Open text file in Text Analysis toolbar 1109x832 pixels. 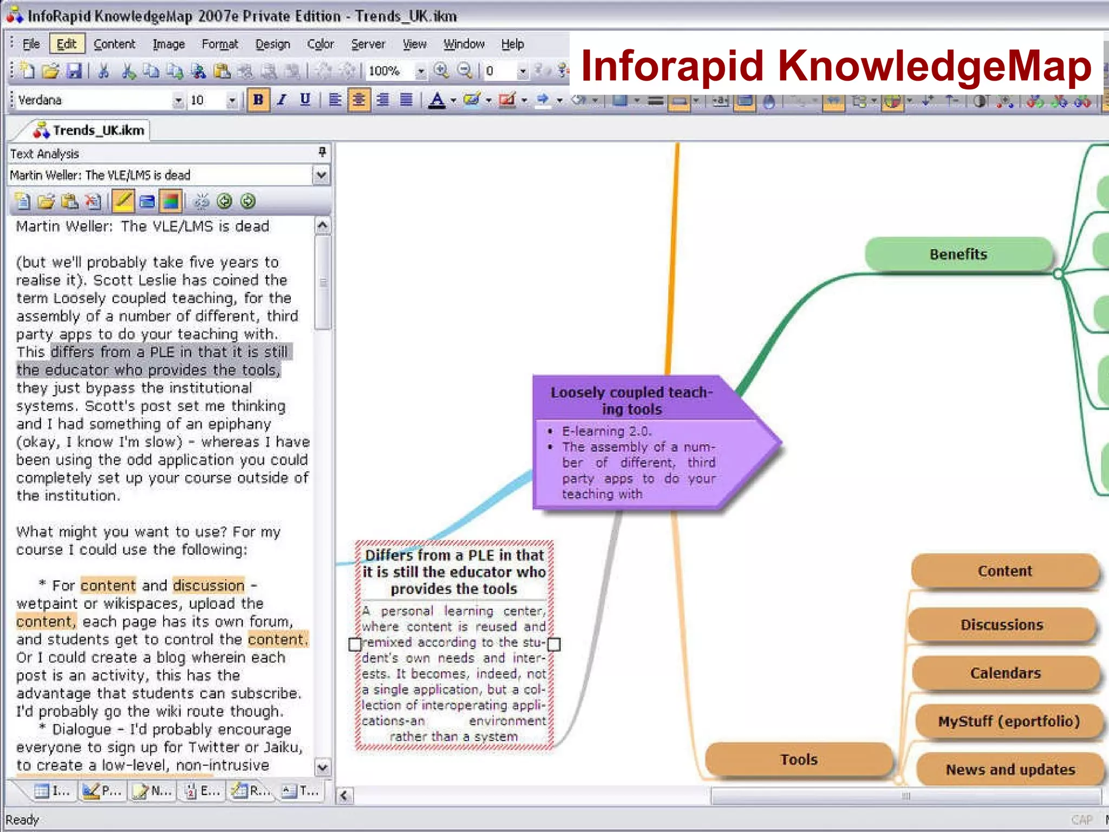point(47,201)
